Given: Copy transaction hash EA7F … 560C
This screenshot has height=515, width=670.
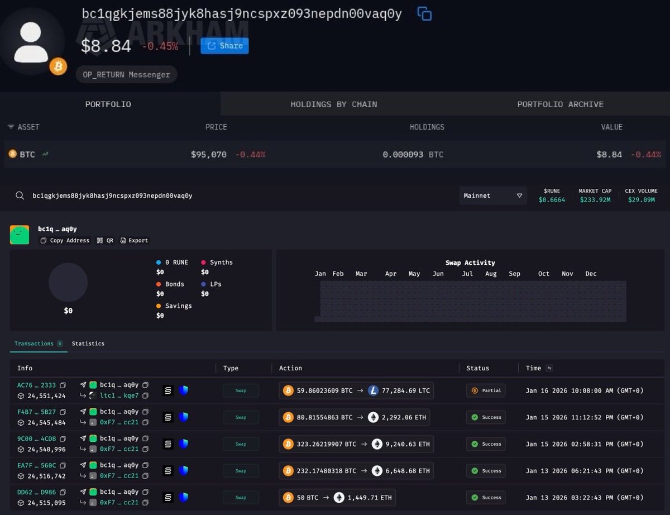Looking at the screenshot, I should coord(63,465).
